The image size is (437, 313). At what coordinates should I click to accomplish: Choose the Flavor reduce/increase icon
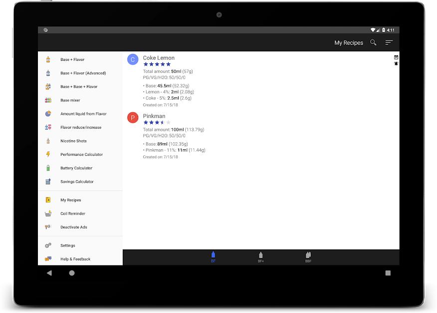[x=48, y=127]
